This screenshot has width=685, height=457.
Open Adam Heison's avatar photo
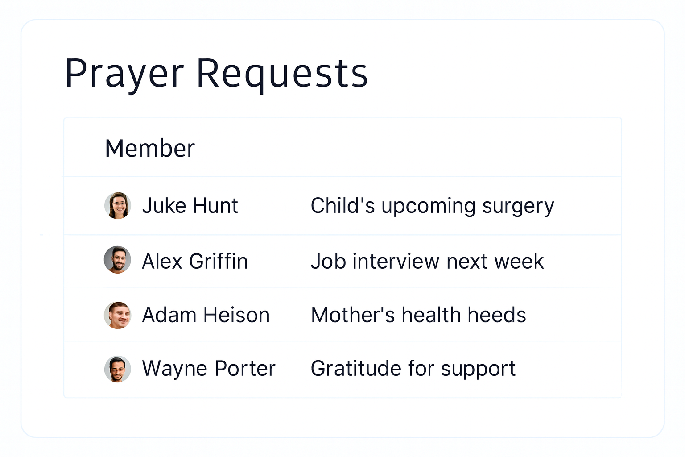click(117, 315)
